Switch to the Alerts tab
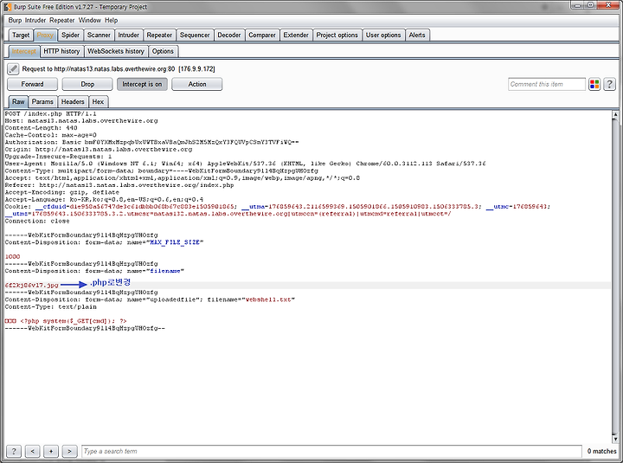 [417, 35]
